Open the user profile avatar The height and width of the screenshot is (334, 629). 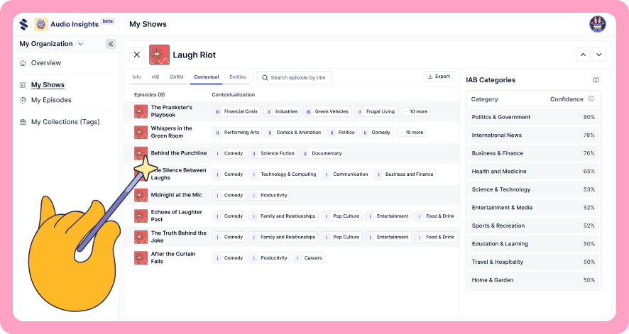pos(597,24)
